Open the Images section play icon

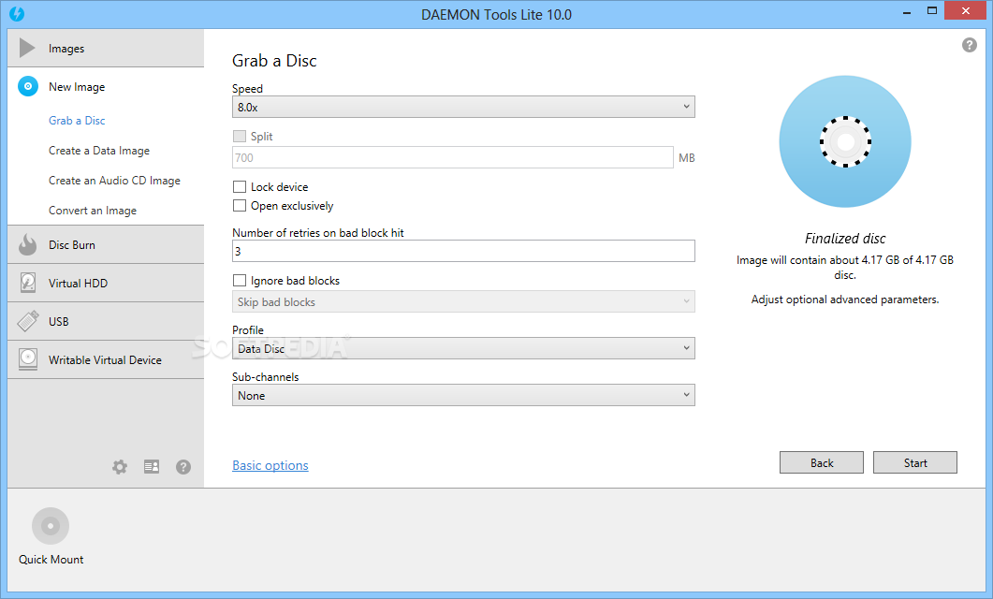tap(26, 48)
